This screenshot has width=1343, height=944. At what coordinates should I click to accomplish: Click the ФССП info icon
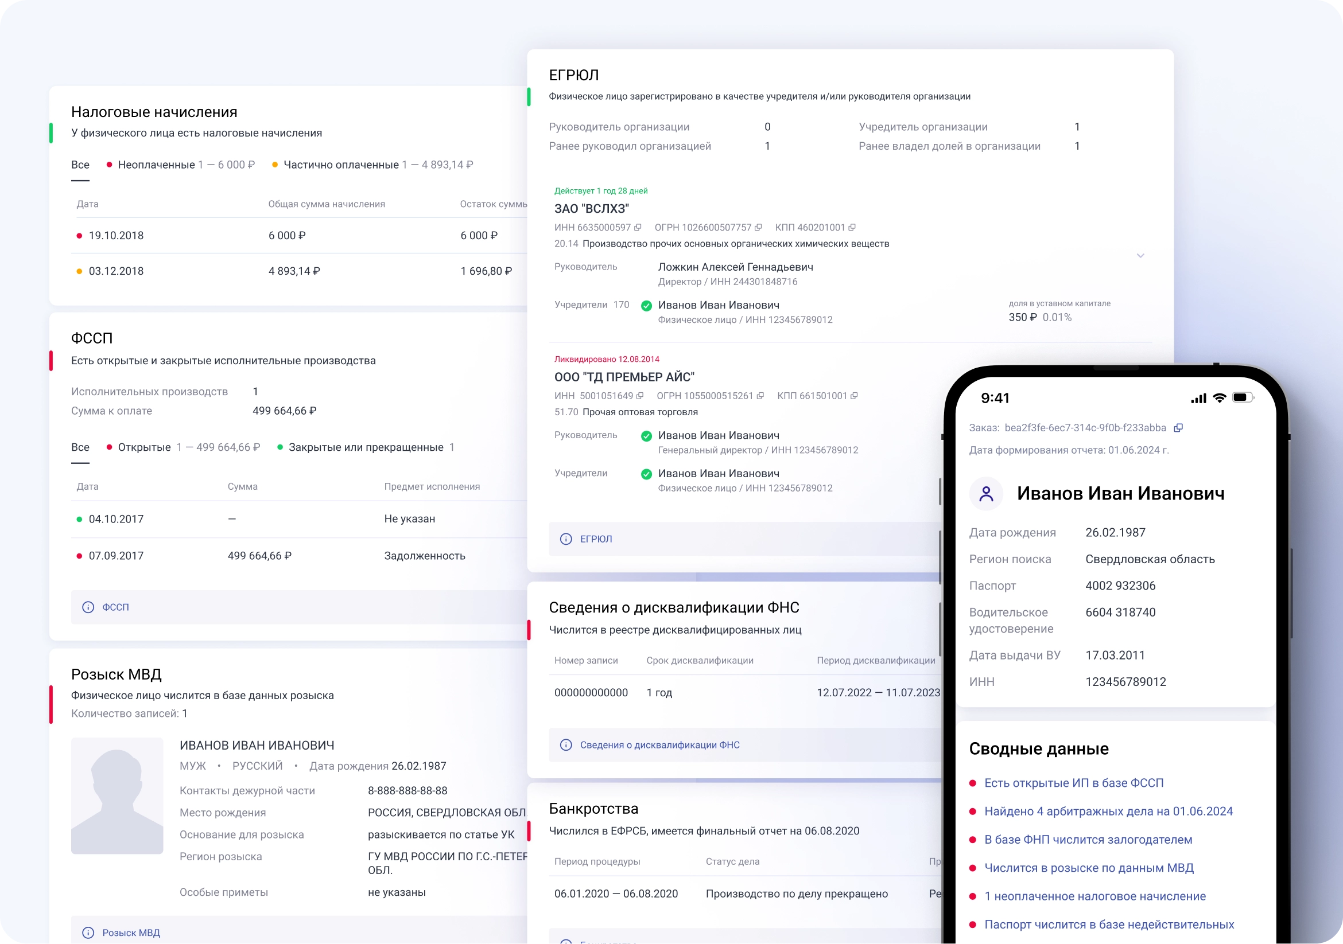click(x=88, y=607)
